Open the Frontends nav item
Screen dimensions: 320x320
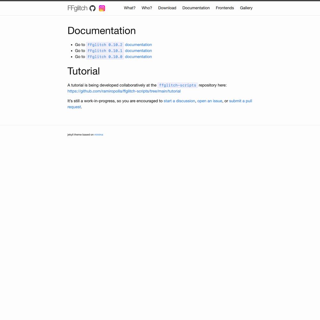coord(225,8)
